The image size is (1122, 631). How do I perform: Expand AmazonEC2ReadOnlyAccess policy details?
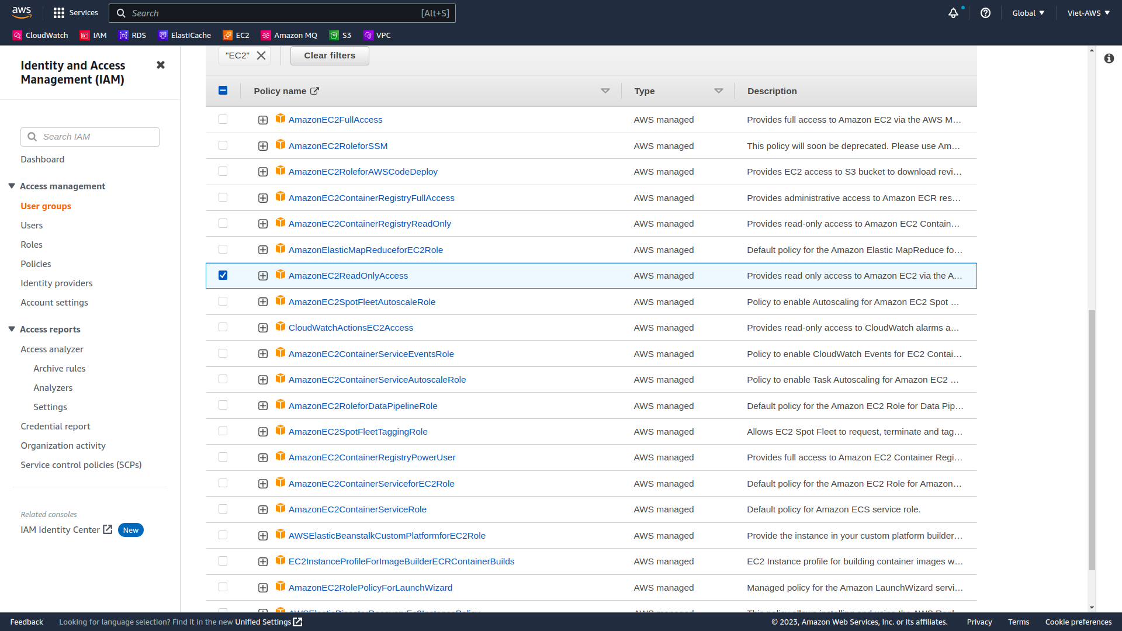(x=263, y=276)
